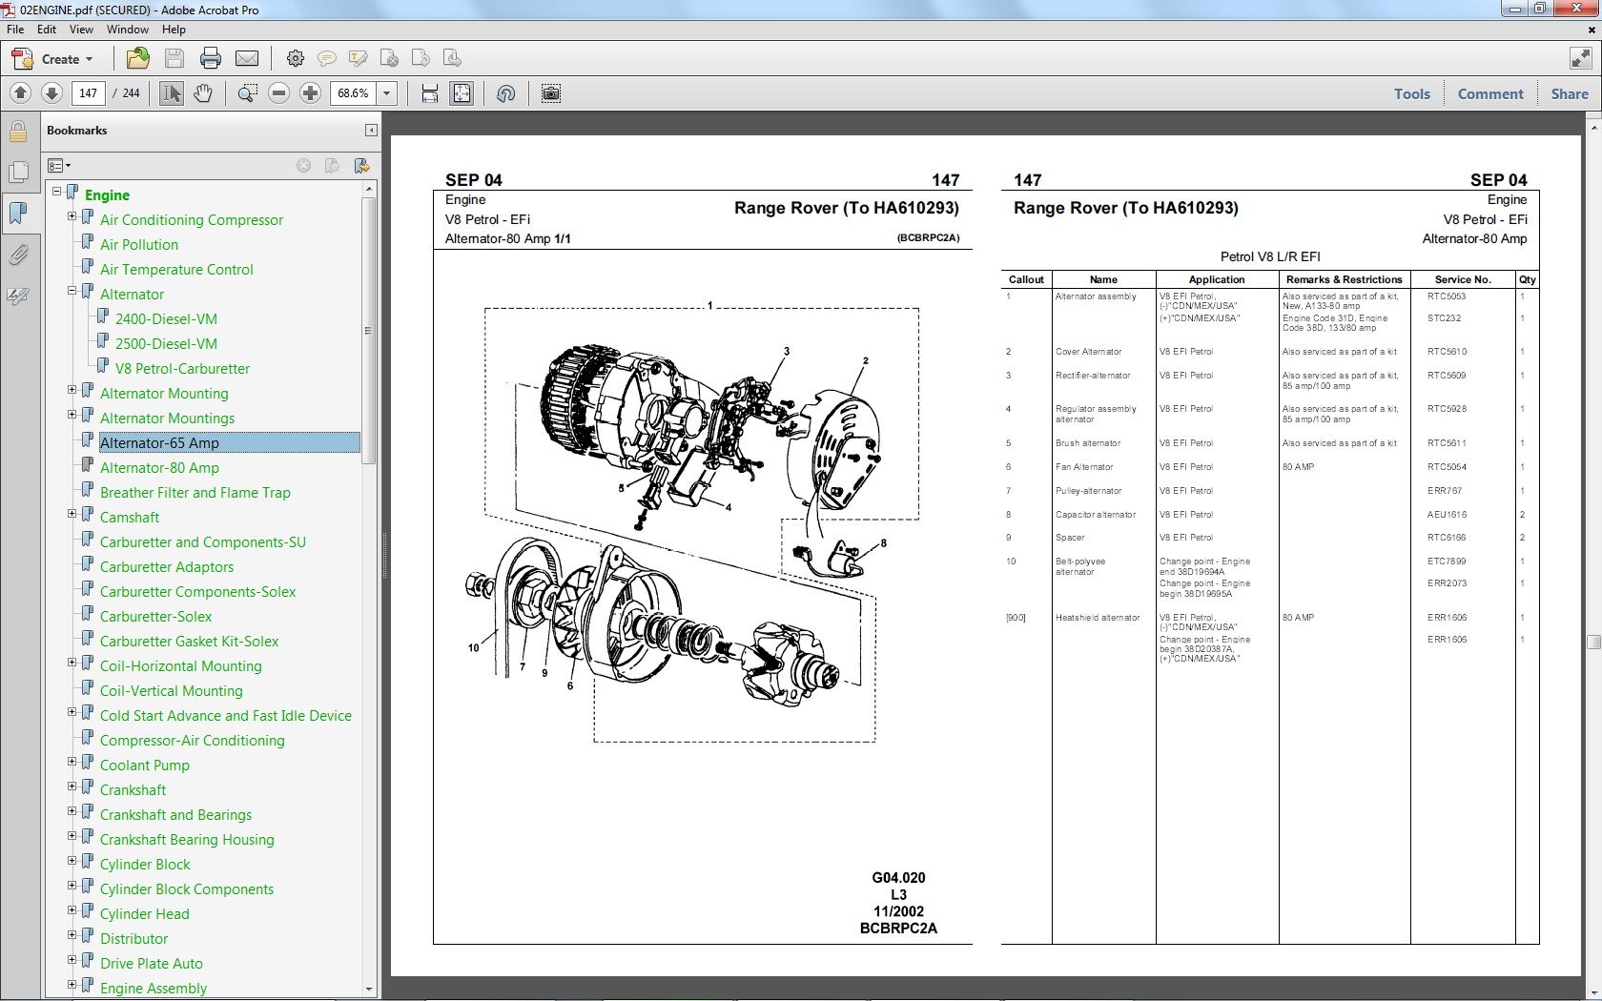
Task: Click the Rotate view icon
Action: pyautogui.click(x=506, y=93)
